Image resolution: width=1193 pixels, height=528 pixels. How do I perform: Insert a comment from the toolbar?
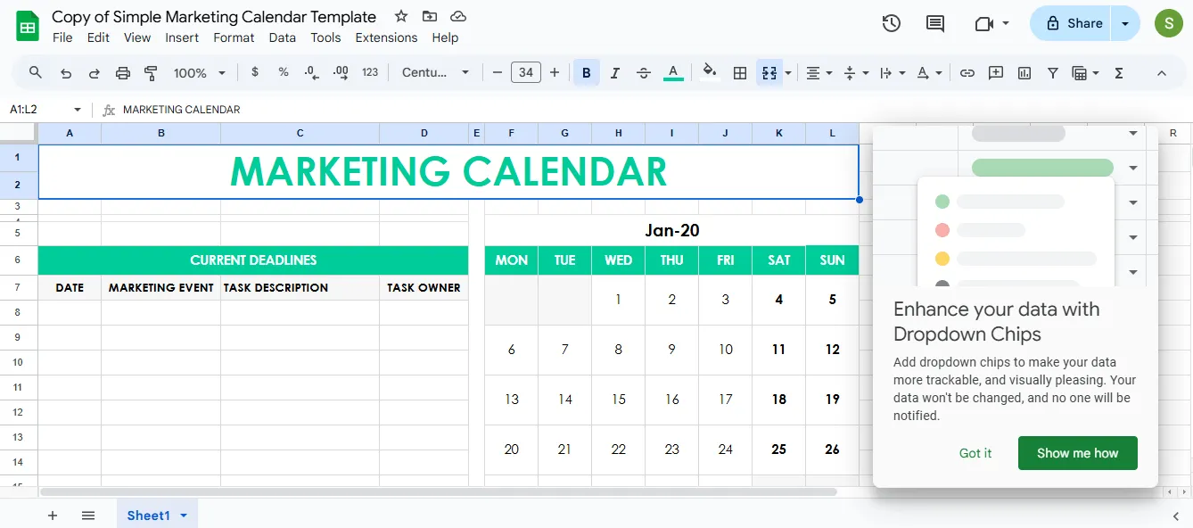pyautogui.click(x=996, y=73)
